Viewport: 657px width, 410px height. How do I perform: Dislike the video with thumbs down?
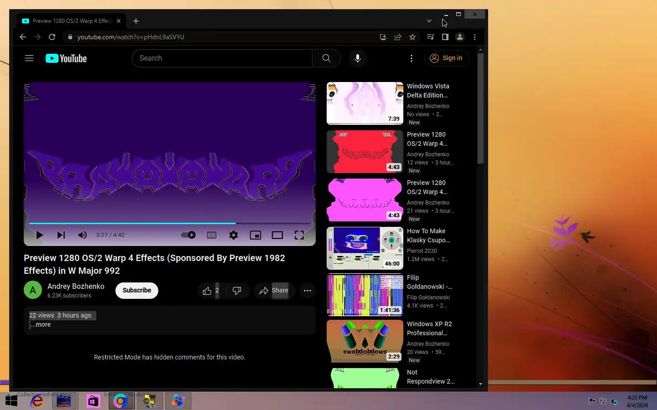coord(237,291)
